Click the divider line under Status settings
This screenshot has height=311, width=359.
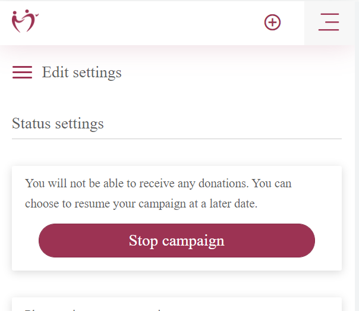tap(177, 139)
